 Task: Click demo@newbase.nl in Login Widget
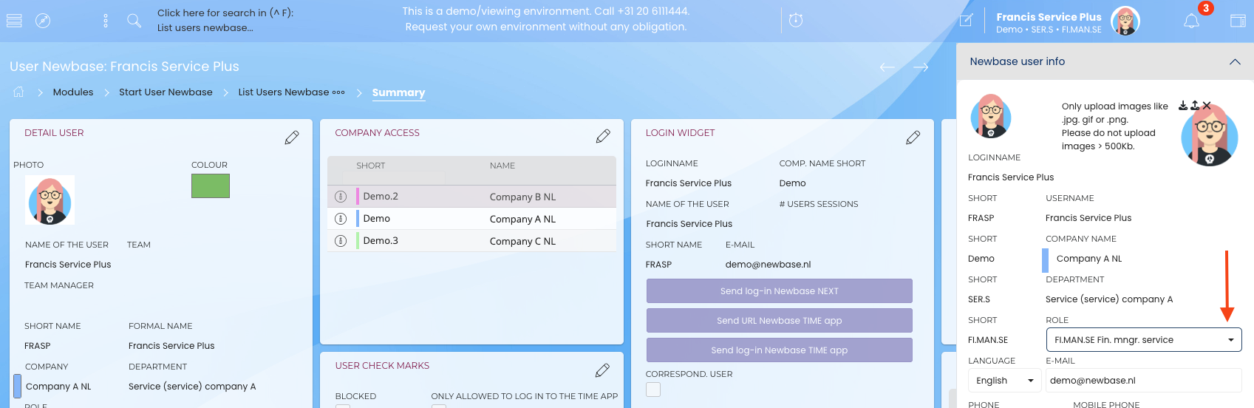(x=768, y=265)
